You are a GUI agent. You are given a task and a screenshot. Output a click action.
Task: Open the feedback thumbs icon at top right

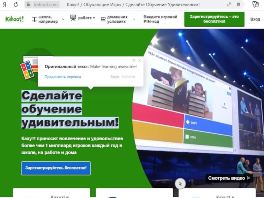click(x=255, y=4)
